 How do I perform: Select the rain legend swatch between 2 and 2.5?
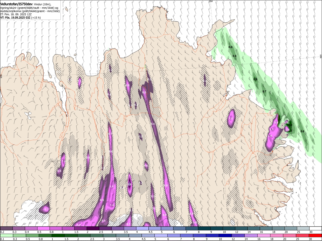click(x=84, y=235)
